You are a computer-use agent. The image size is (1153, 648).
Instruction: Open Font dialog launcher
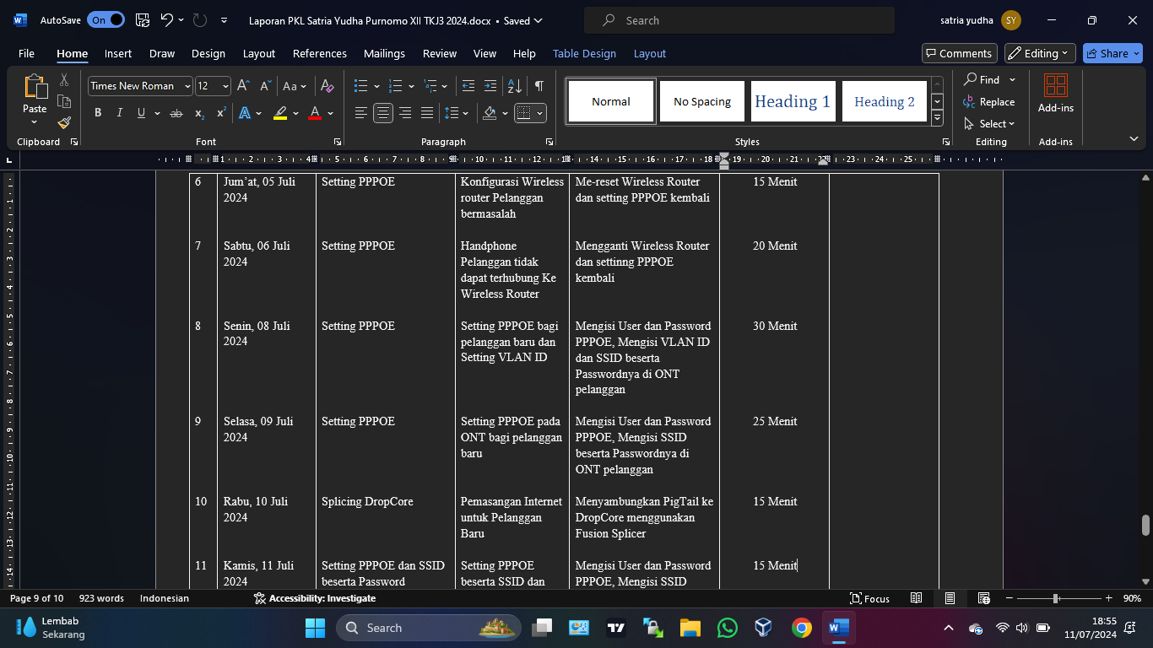click(x=338, y=142)
